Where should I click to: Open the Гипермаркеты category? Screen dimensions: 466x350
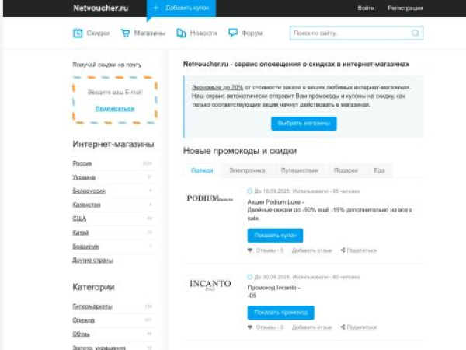[x=92, y=306]
